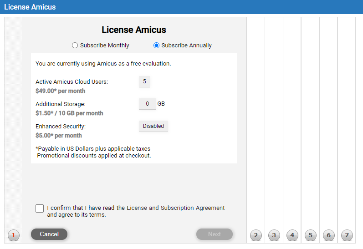Click the '$5.00* per month' price text
This screenshot has height=249, width=363.
point(59,135)
